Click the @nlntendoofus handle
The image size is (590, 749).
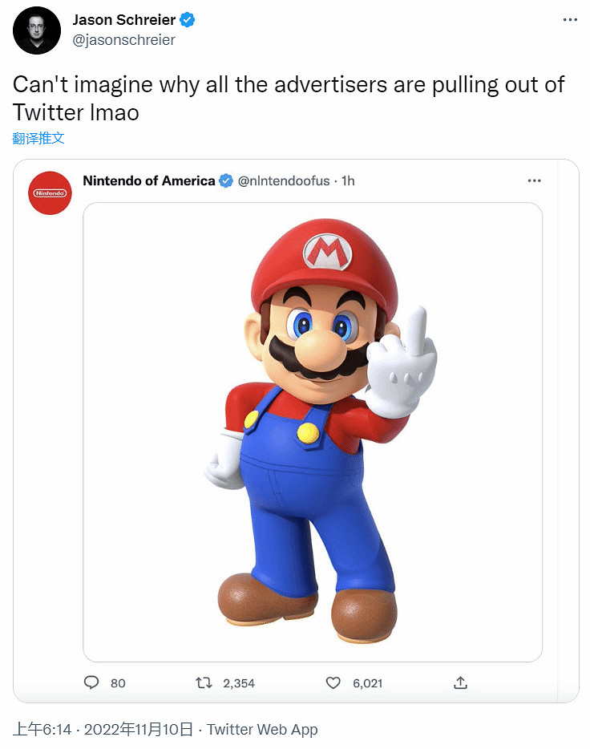tap(285, 180)
